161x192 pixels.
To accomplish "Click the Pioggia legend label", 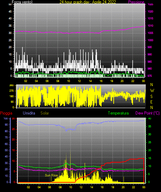I will coord(6,113).
